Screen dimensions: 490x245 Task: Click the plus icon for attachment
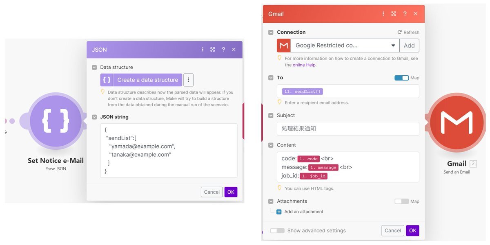coord(279,212)
